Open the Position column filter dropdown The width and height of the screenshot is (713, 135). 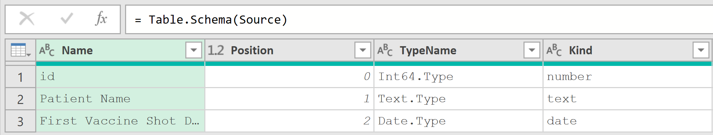point(363,50)
